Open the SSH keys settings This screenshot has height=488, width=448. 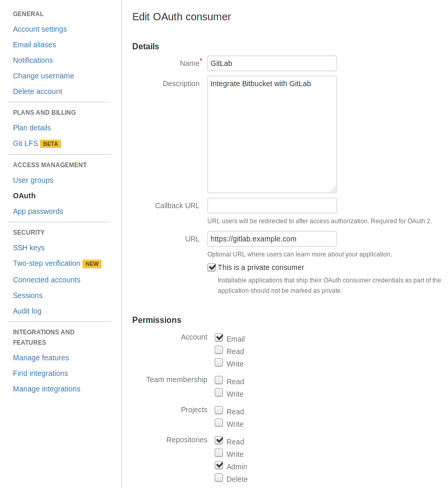tap(29, 248)
